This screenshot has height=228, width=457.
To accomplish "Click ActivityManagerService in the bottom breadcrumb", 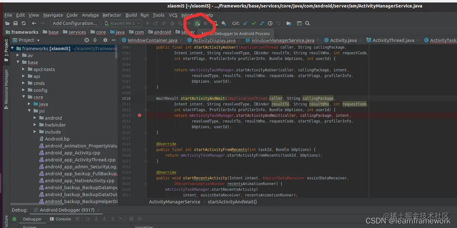I will pos(174,202).
